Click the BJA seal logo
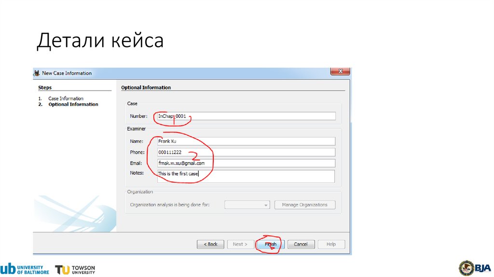 pyautogui.click(x=475, y=268)
